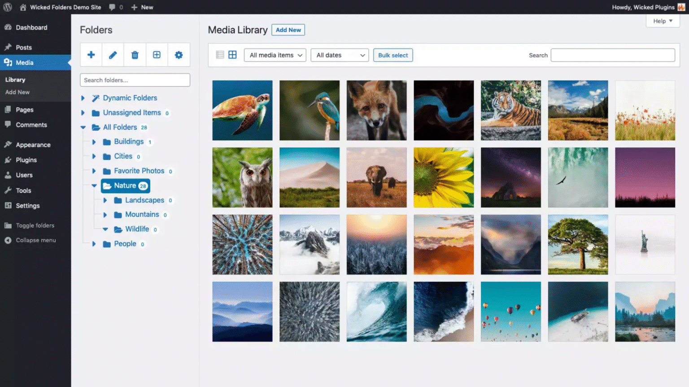This screenshot has width=689, height=387.
Task: Collapse the All Folders tree arrow
Action: click(83, 128)
